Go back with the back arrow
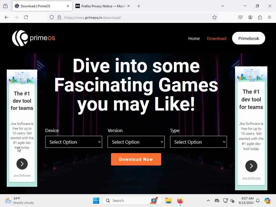This screenshot has width=276, height=207. click(x=6, y=17)
